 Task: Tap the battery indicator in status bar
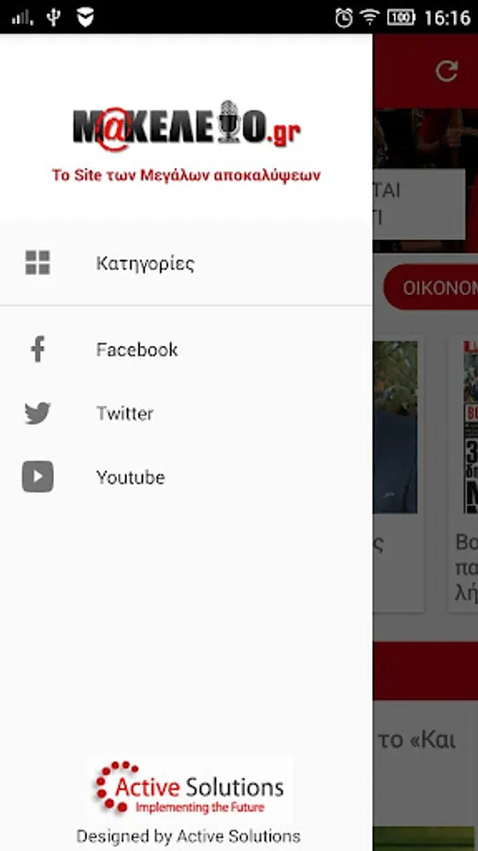401,17
